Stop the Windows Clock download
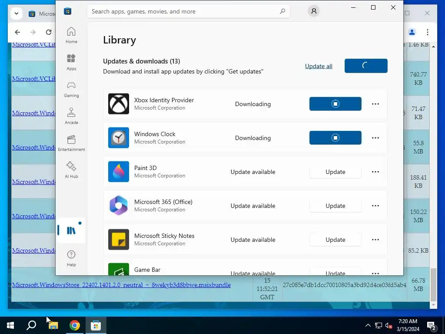 (x=335, y=138)
